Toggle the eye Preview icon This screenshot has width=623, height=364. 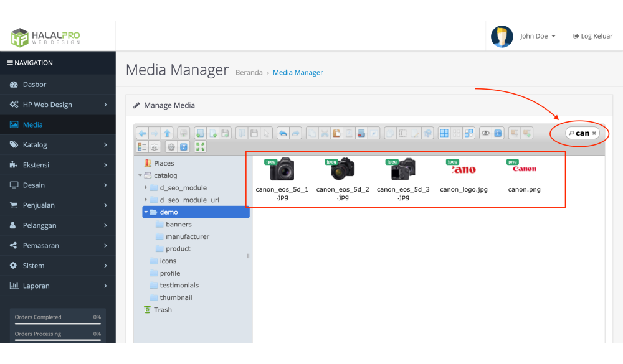point(485,133)
